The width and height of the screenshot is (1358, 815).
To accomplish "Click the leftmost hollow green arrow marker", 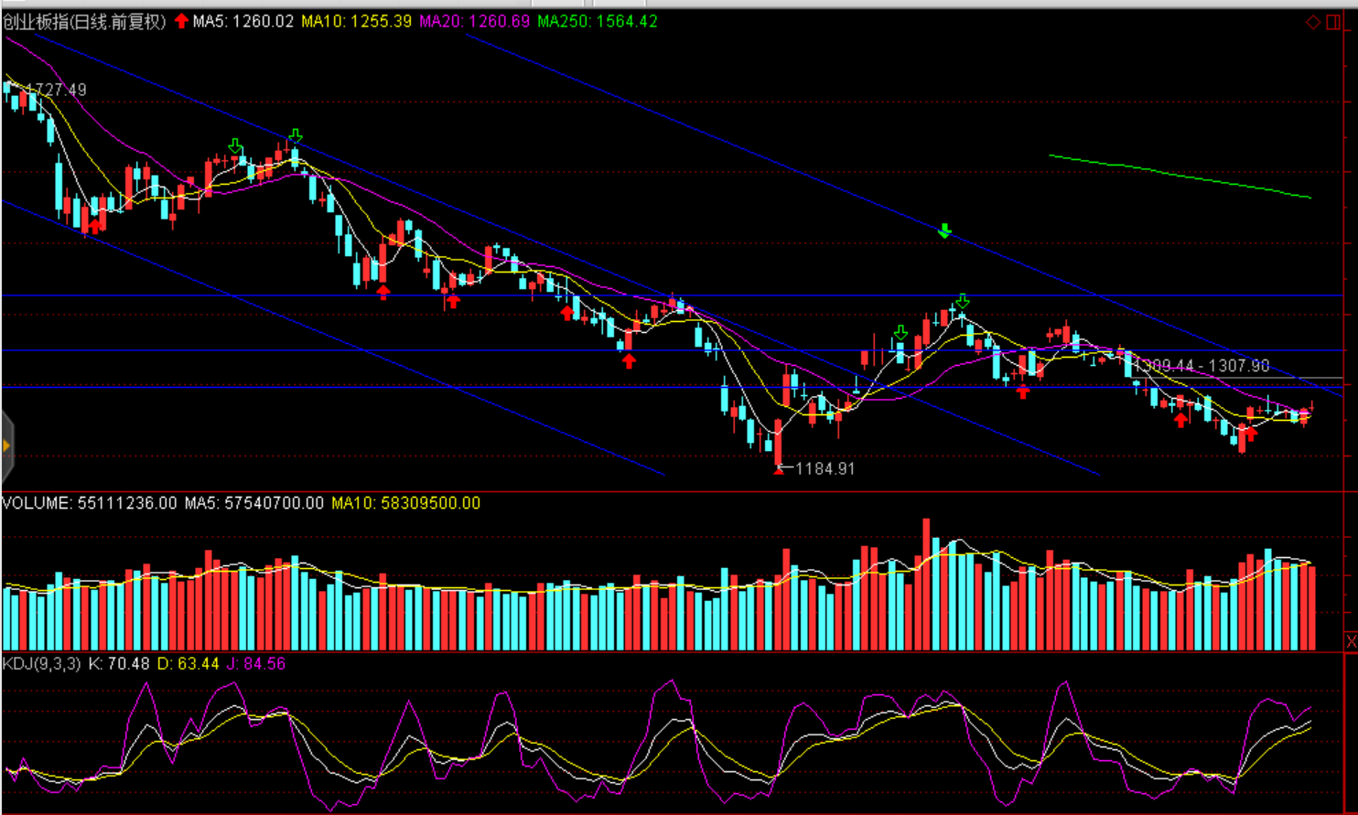I will 236,146.
